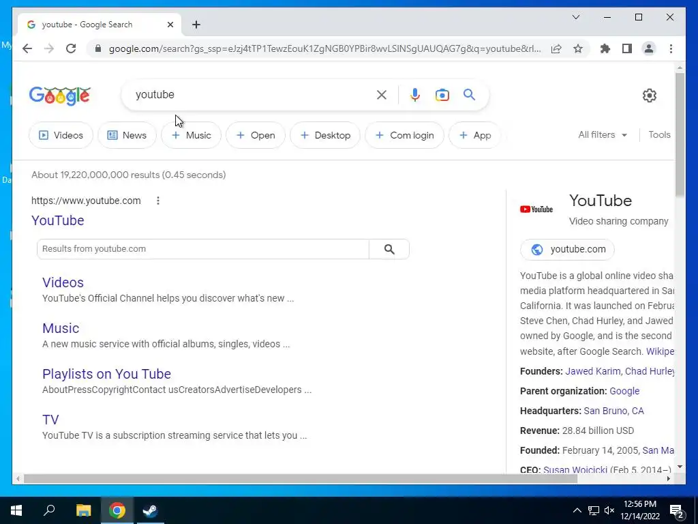Image resolution: width=698 pixels, height=524 pixels.
Task: Reload the page with the refresh icon
Action: [71, 48]
